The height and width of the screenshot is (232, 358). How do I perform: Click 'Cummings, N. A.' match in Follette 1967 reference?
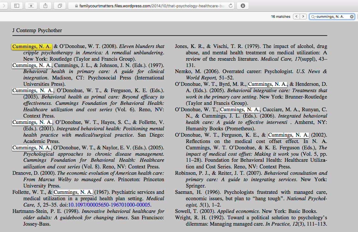(x=73, y=192)
